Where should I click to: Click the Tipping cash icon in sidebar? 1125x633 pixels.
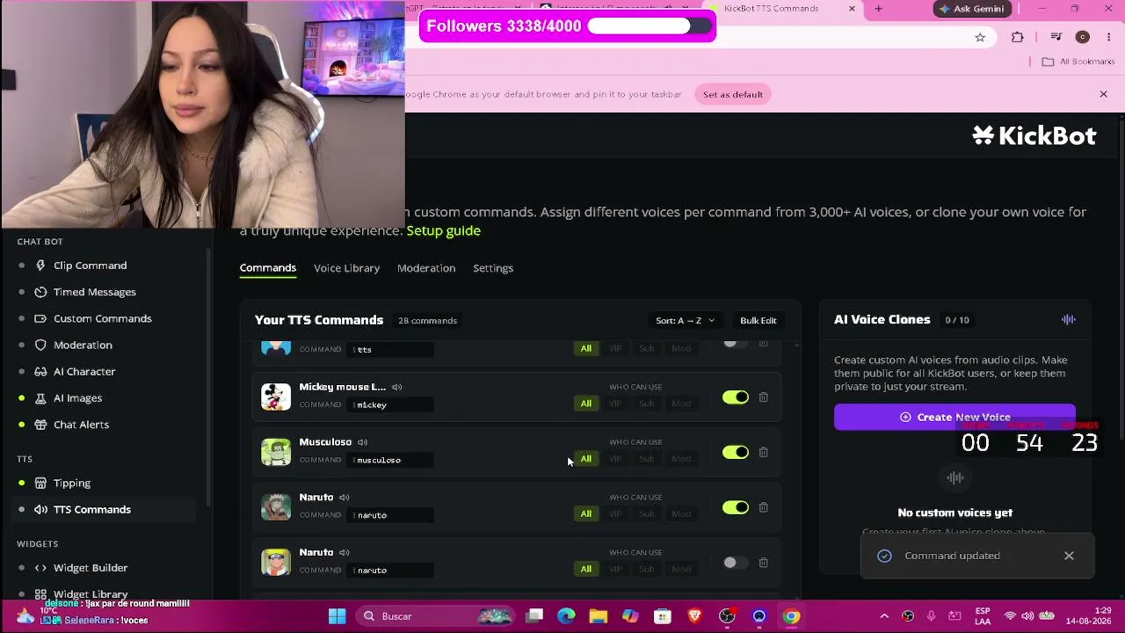[40, 483]
